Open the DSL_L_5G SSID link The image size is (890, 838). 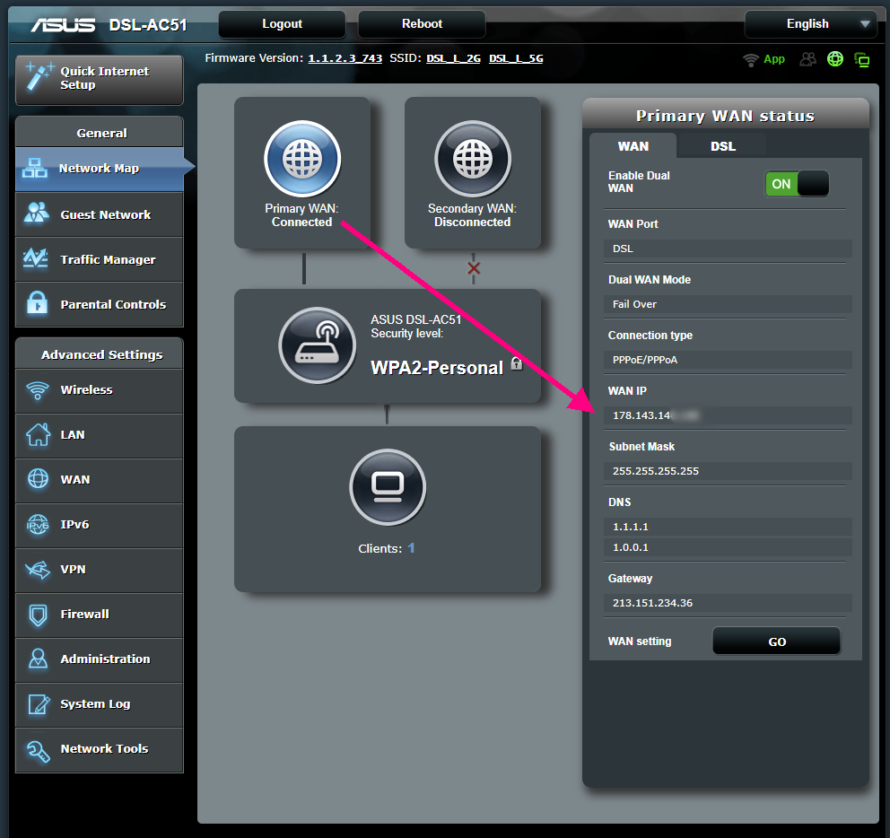coord(516,58)
